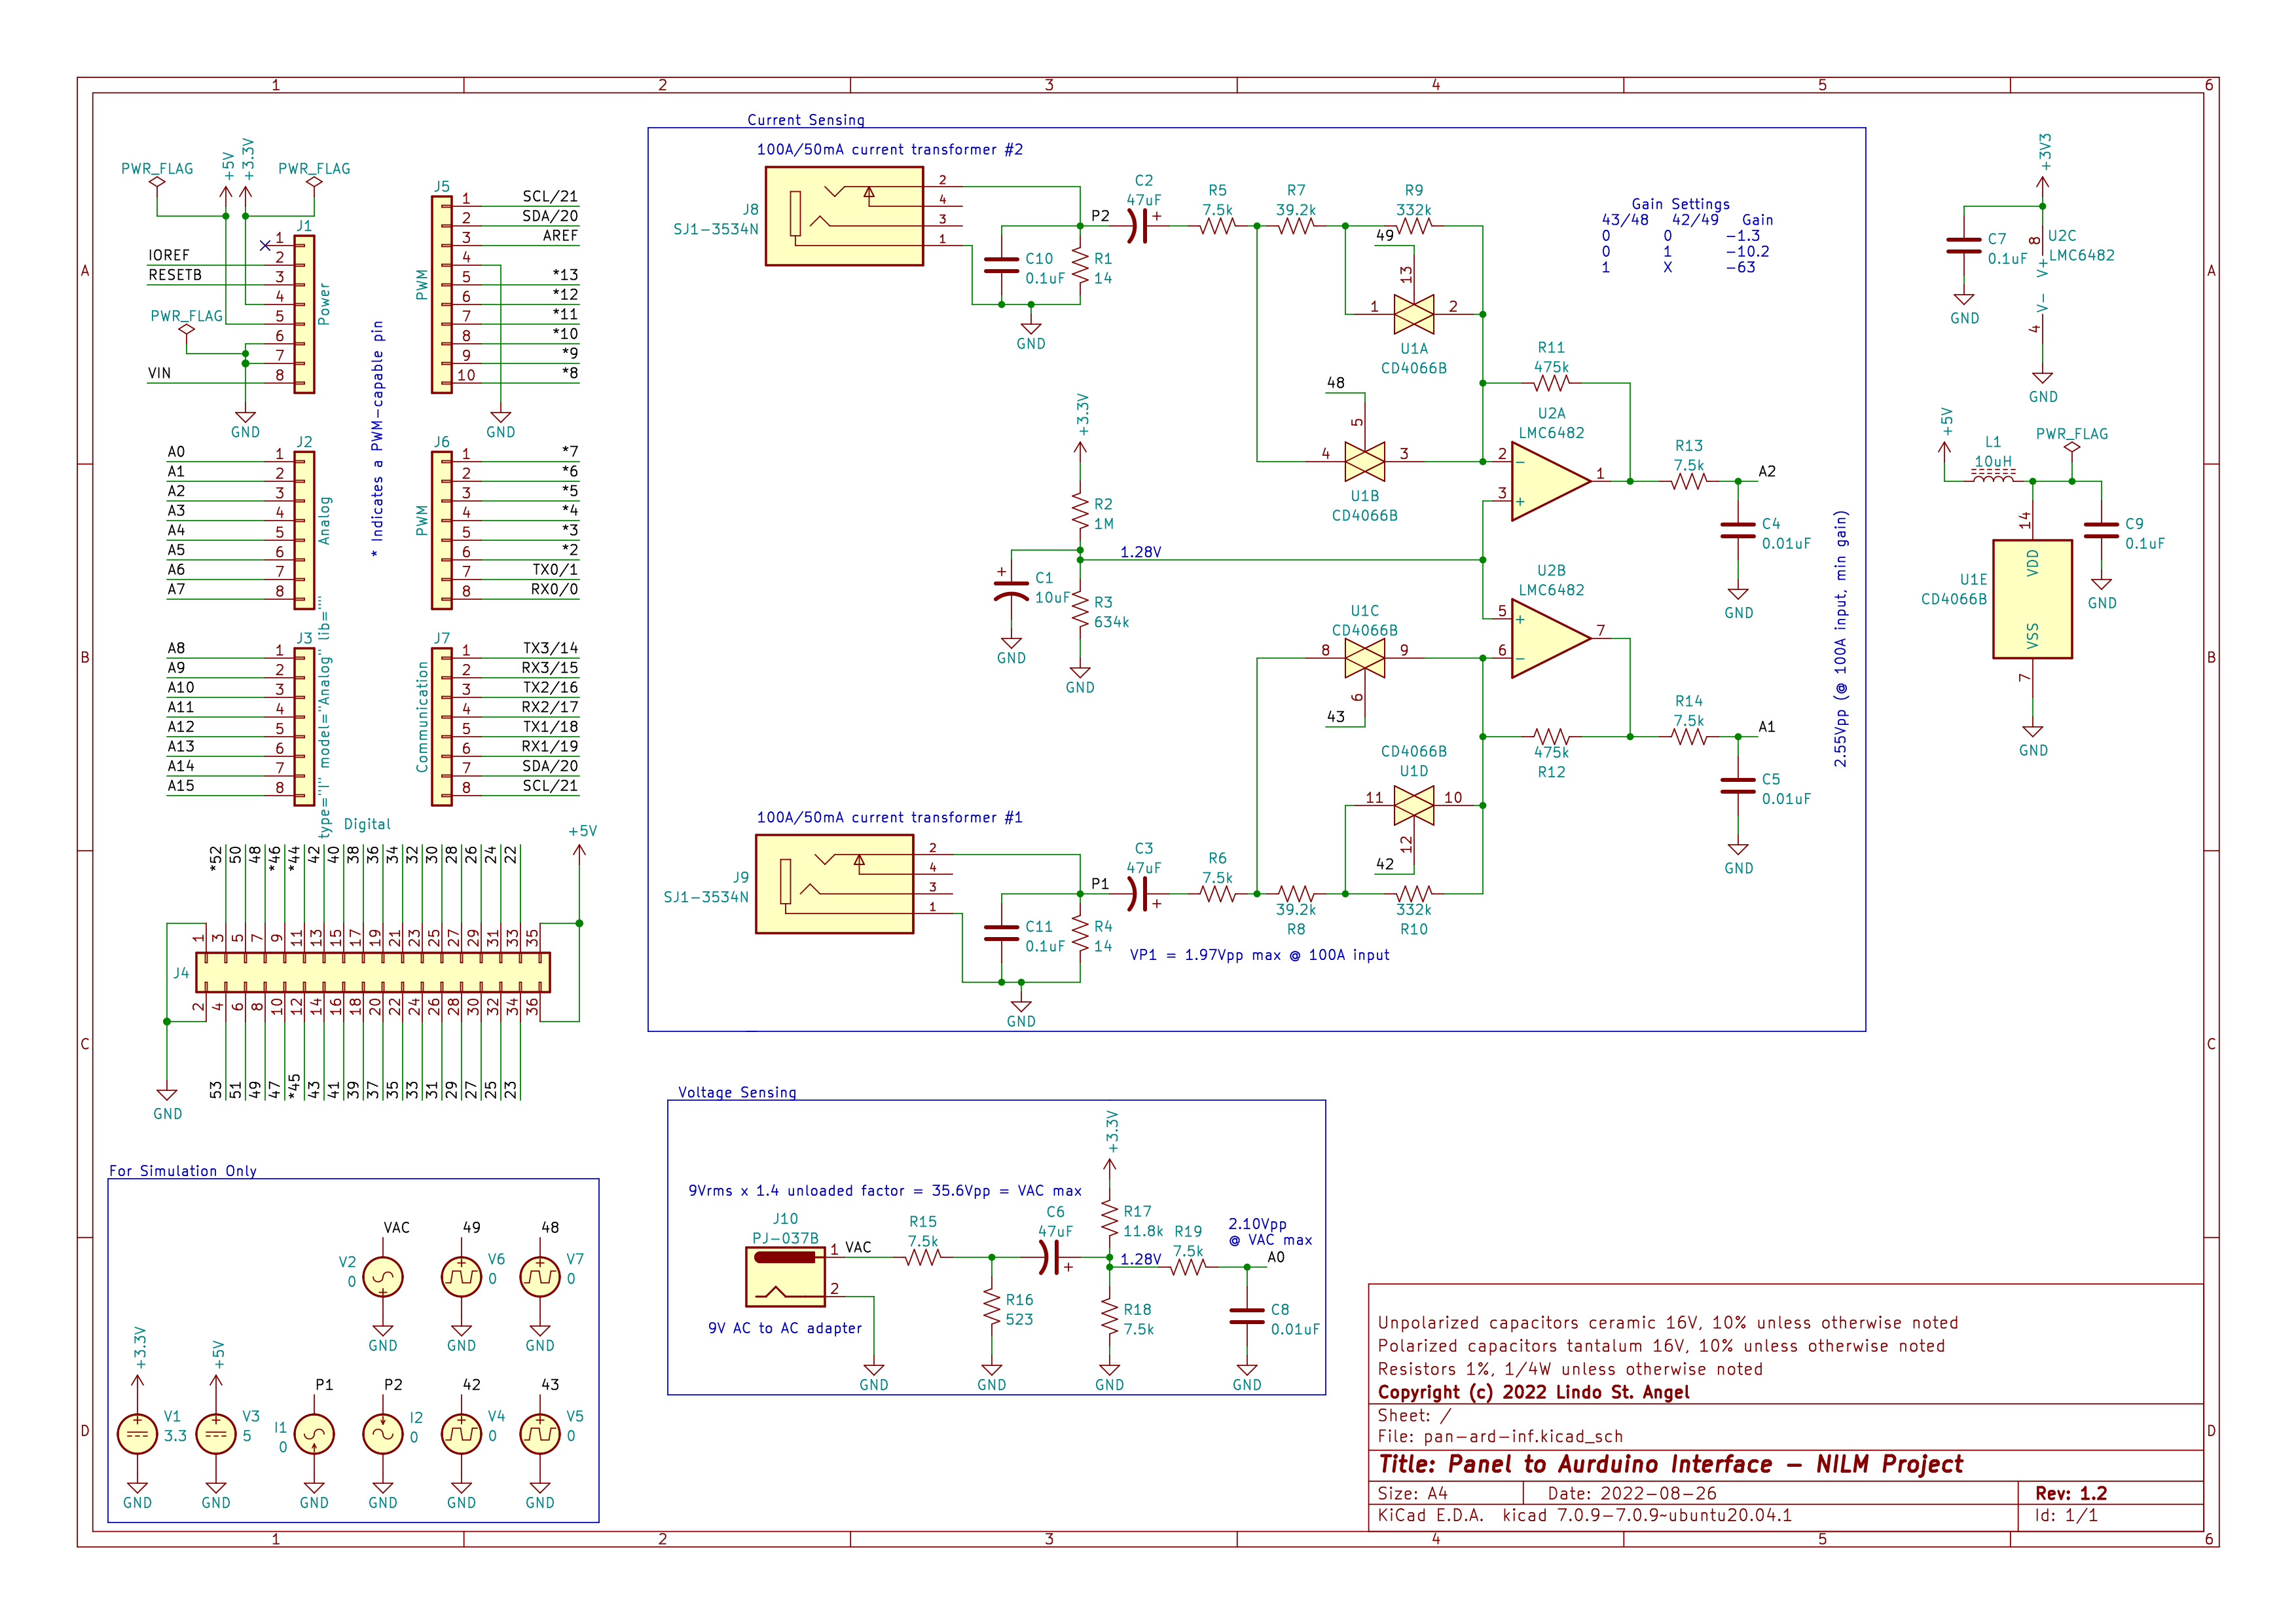Select the '* Indicates a PWM-capable pin' note
This screenshot has height=1624, width=2296.
(377, 439)
